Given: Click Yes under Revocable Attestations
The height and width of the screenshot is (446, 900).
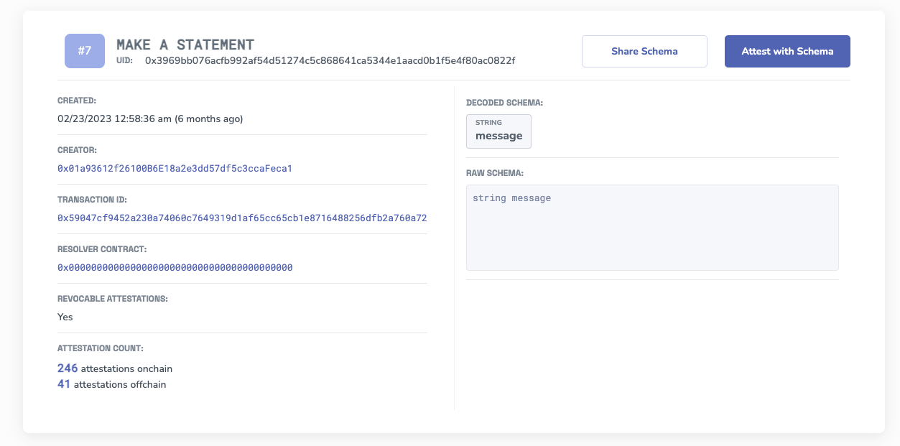Looking at the screenshot, I should (x=65, y=317).
